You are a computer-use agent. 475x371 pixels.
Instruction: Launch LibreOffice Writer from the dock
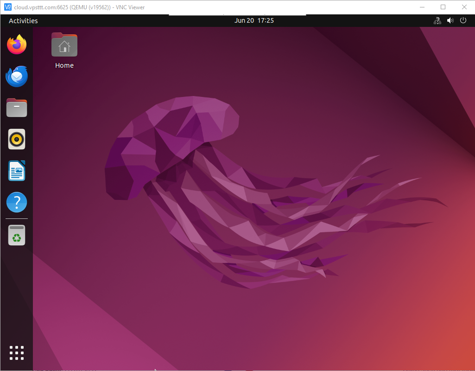pos(17,171)
